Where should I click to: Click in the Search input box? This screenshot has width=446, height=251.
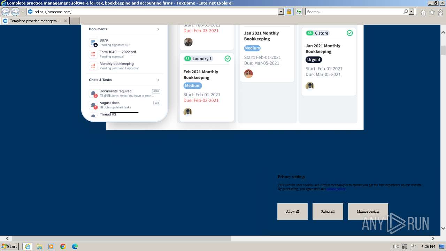(354, 12)
